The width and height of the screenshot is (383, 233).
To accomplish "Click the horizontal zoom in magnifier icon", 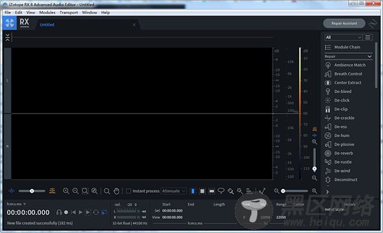I will 314,191.
